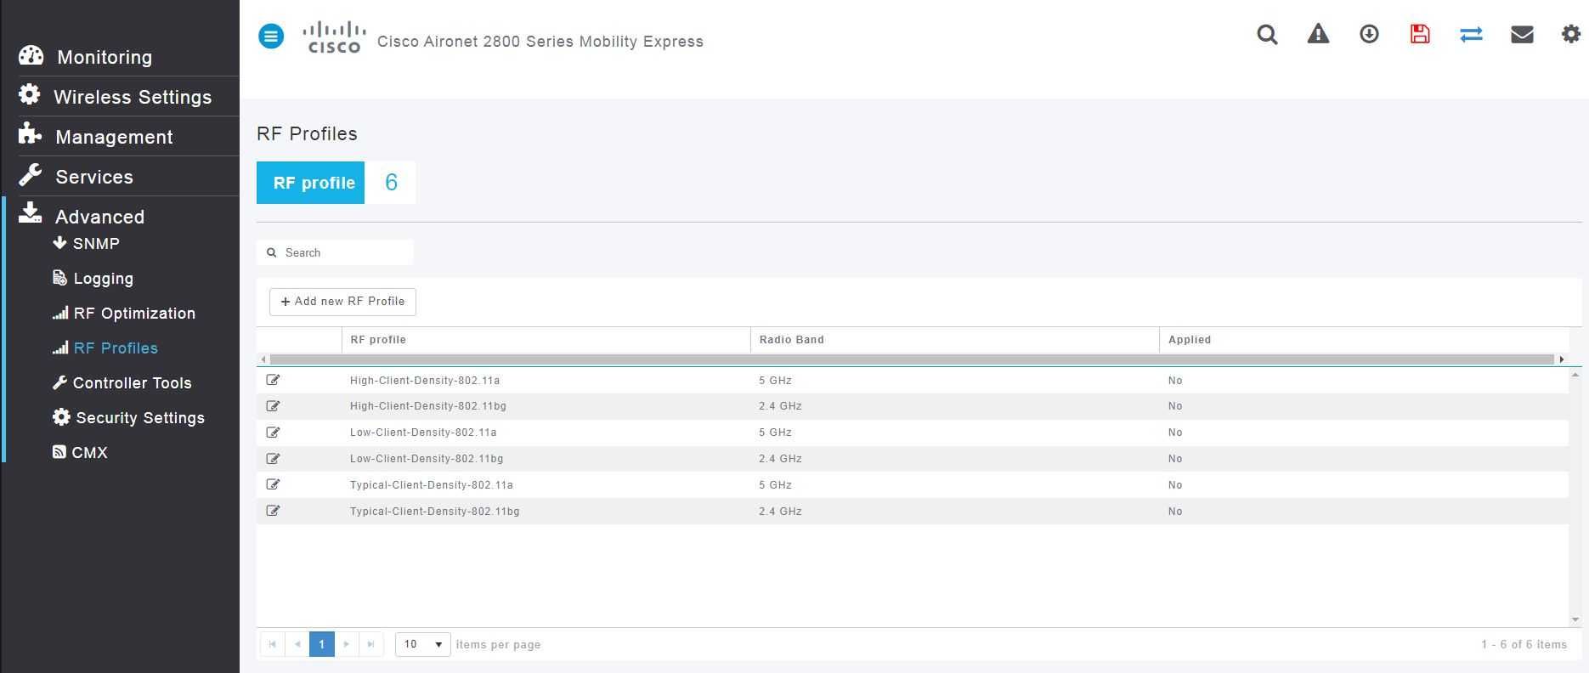Image resolution: width=1589 pixels, height=673 pixels.
Task: Click the Radio Band column header
Action: [955, 340]
